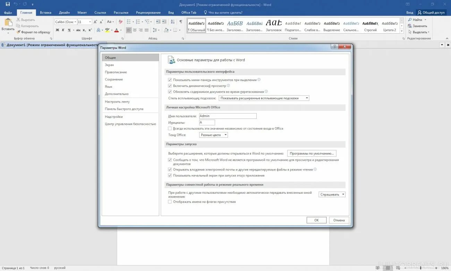Enable Всегда использовать эти значения checkbox
Image resolution: width=451 pixels, height=271 pixels.
(170, 129)
